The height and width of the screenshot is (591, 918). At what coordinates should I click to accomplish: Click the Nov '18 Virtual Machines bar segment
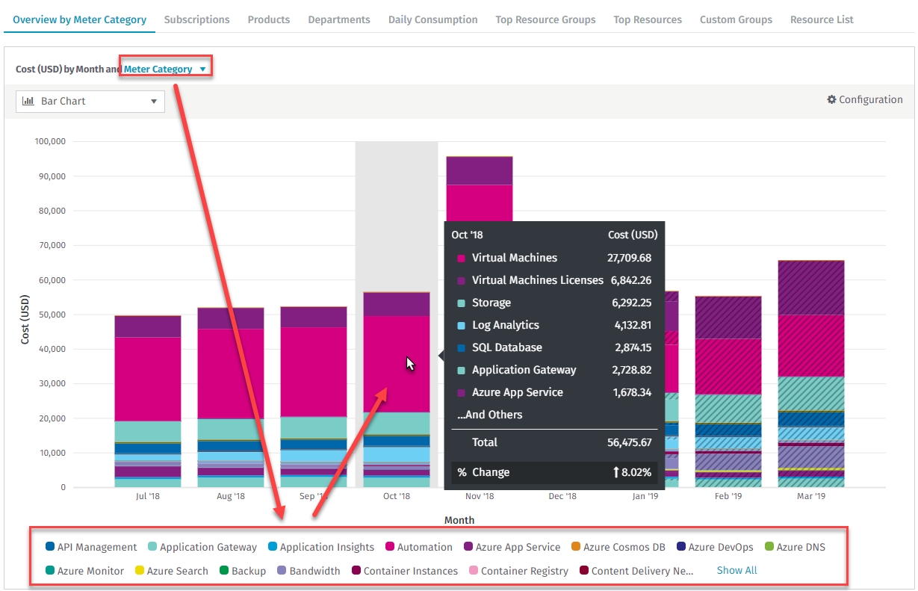click(x=480, y=202)
